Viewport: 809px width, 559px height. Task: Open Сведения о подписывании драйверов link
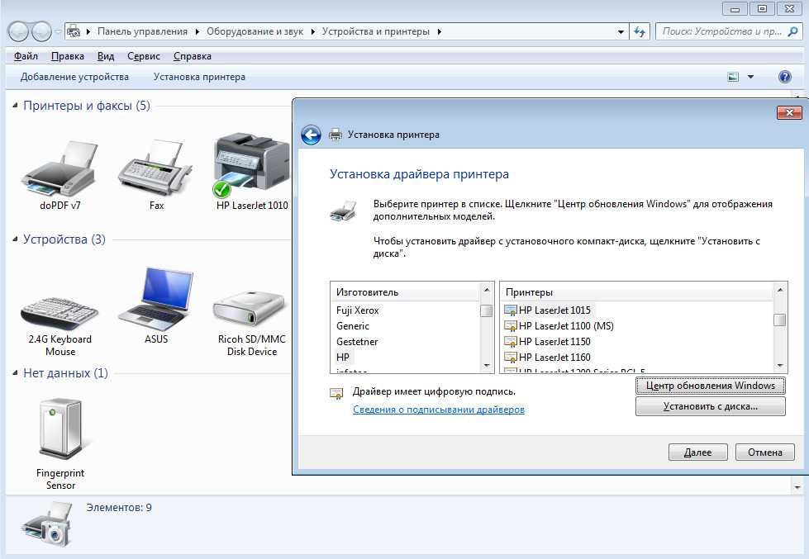point(439,410)
